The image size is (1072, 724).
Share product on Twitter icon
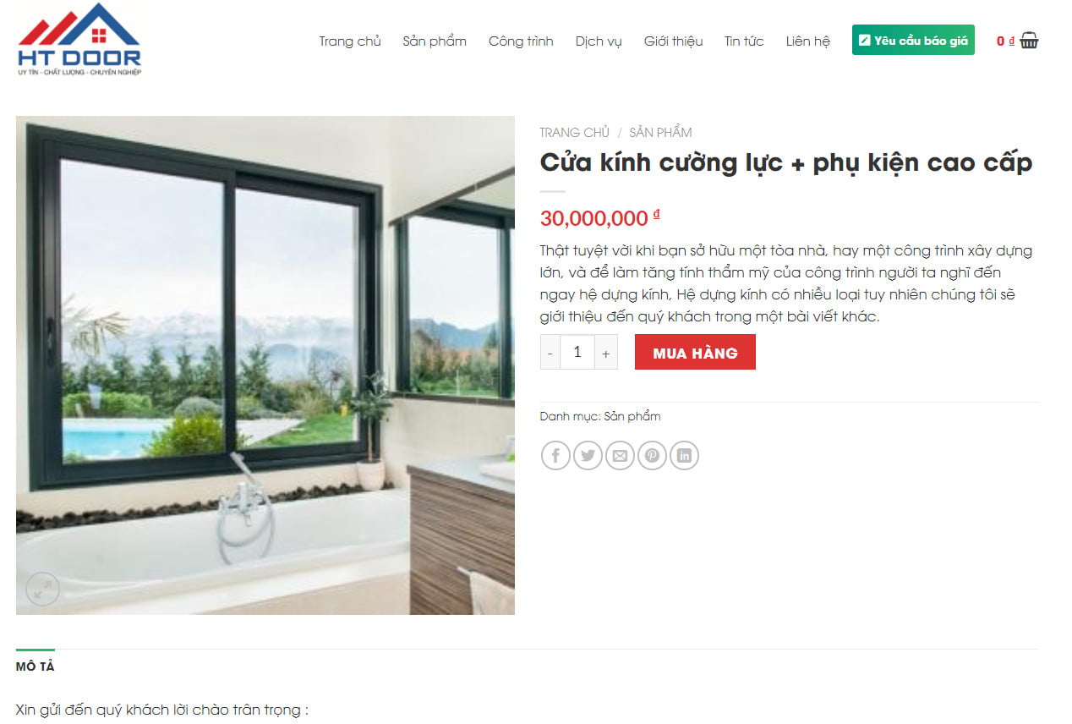click(x=588, y=456)
